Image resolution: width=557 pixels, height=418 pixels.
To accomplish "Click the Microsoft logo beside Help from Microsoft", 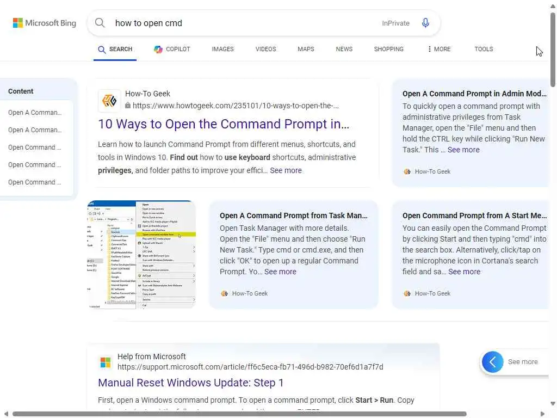I will click(x=106, y=362).
